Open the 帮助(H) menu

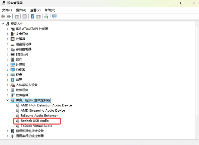tap(50, 10)
